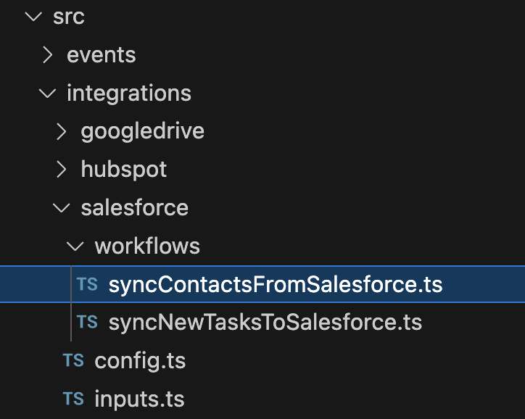Click TS icon of syncNewTasksToSalesforce.ts
This screenshot has height=419, width=525.
tap(87, 322)
